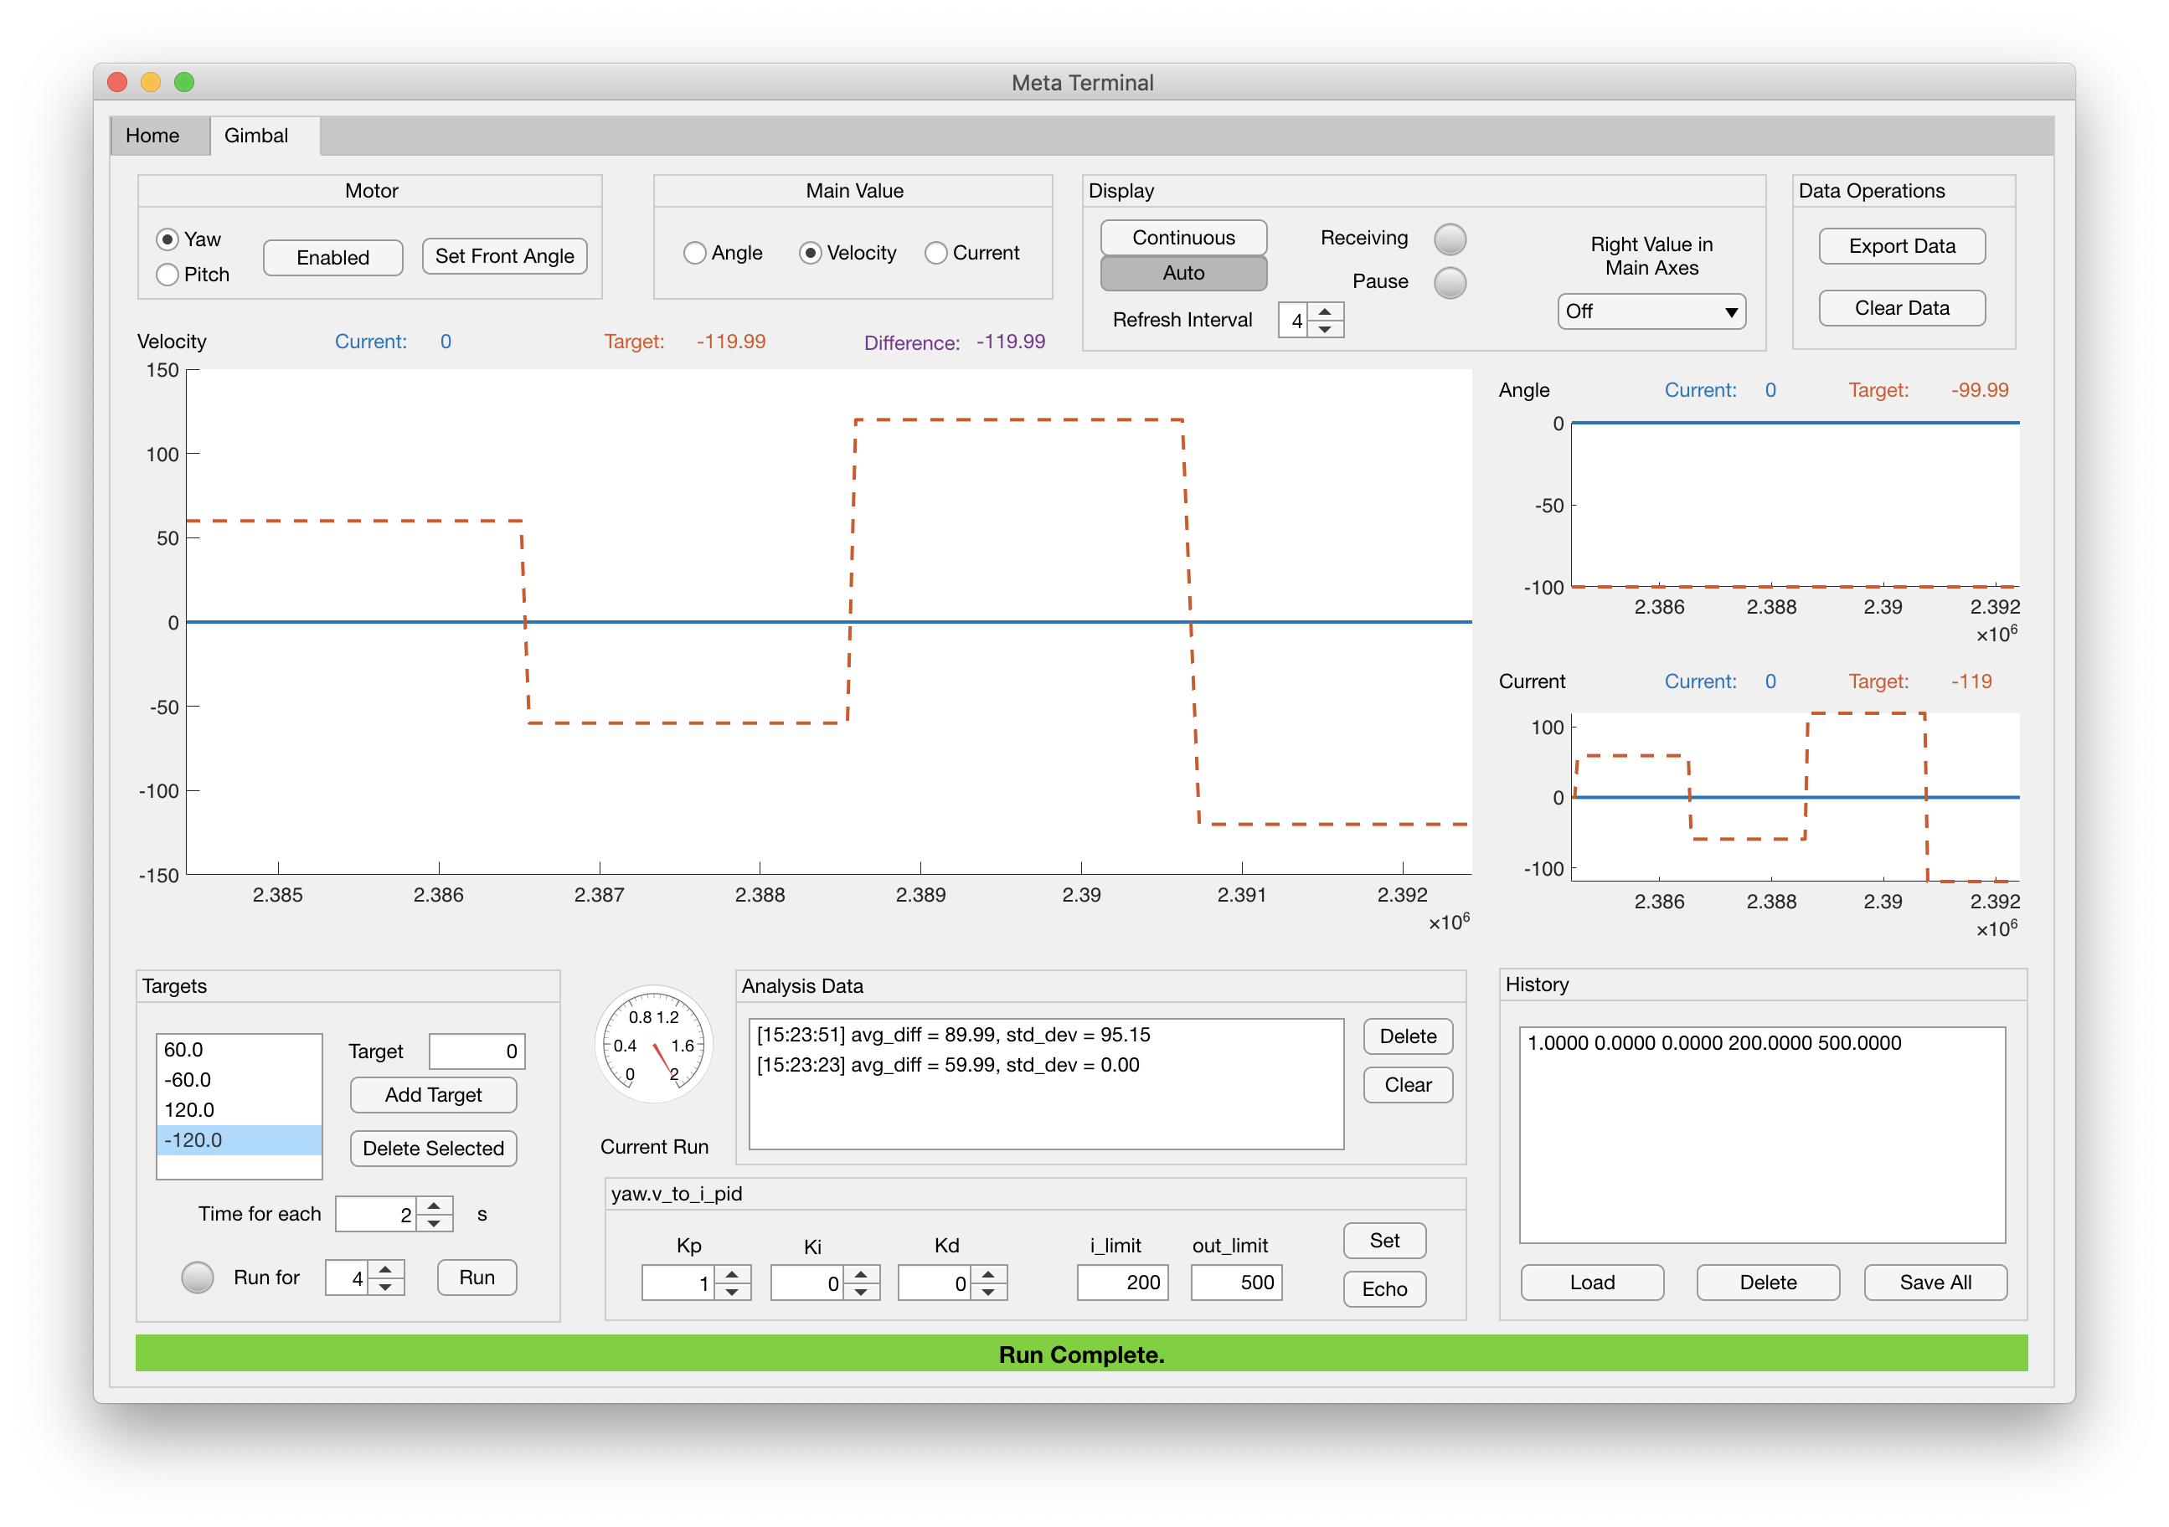Toggle the Enabled motor button
The height and width of the screenshot is (1527, 2169).
pos(332,257)
